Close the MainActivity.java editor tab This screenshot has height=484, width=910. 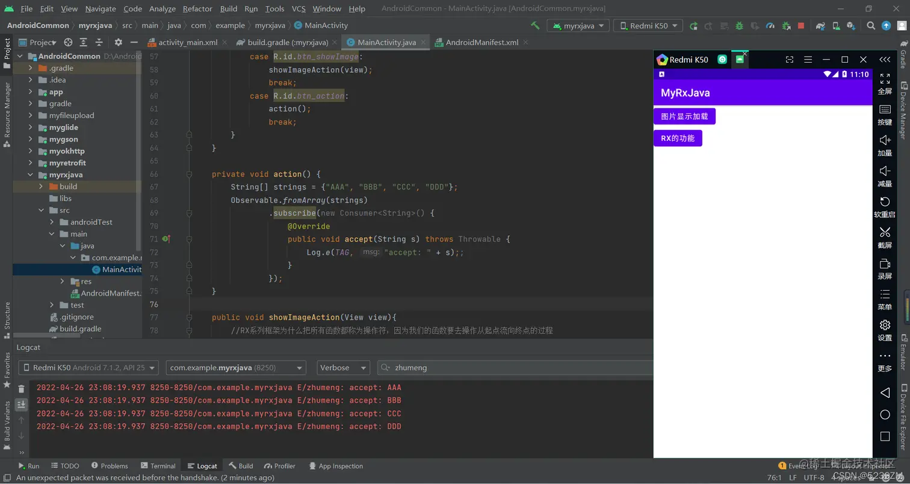point(423,42)
